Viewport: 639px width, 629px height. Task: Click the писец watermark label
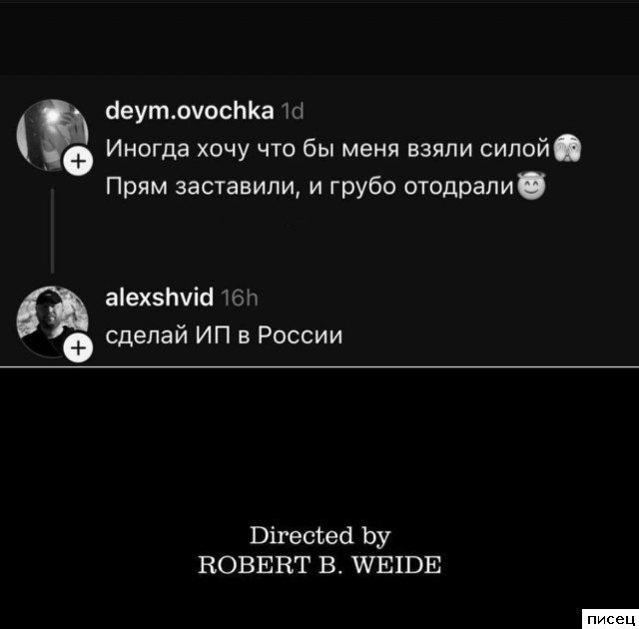pos(610,619)
